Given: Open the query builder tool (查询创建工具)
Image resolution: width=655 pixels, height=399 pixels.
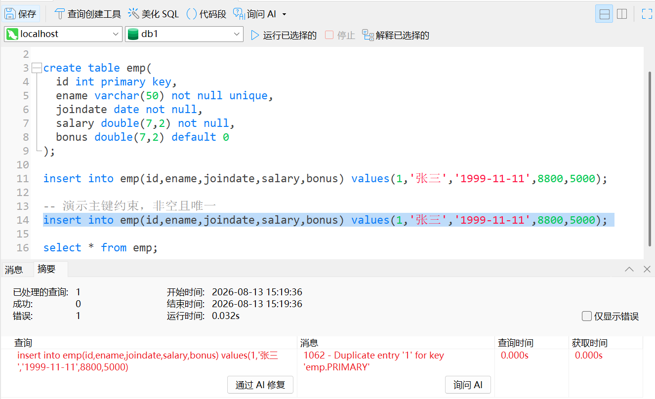Looking at the screenshot, I should 87,14.
